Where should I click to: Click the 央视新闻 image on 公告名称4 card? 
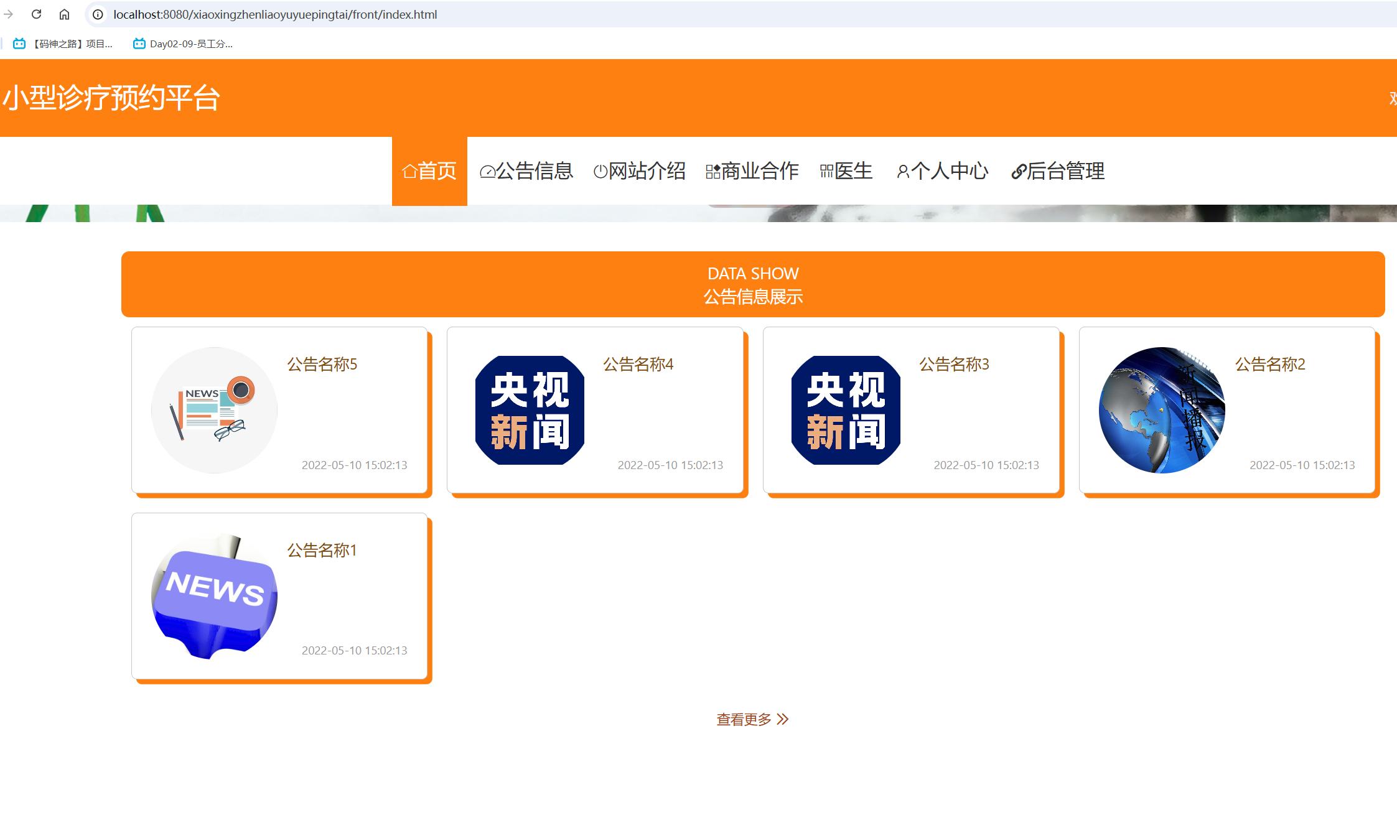tap(530, 411)
